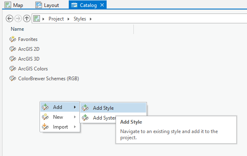The height and width of the screenshot is (156, 247).
Task: Close the Catalog tab
Action: click(102, 5)
